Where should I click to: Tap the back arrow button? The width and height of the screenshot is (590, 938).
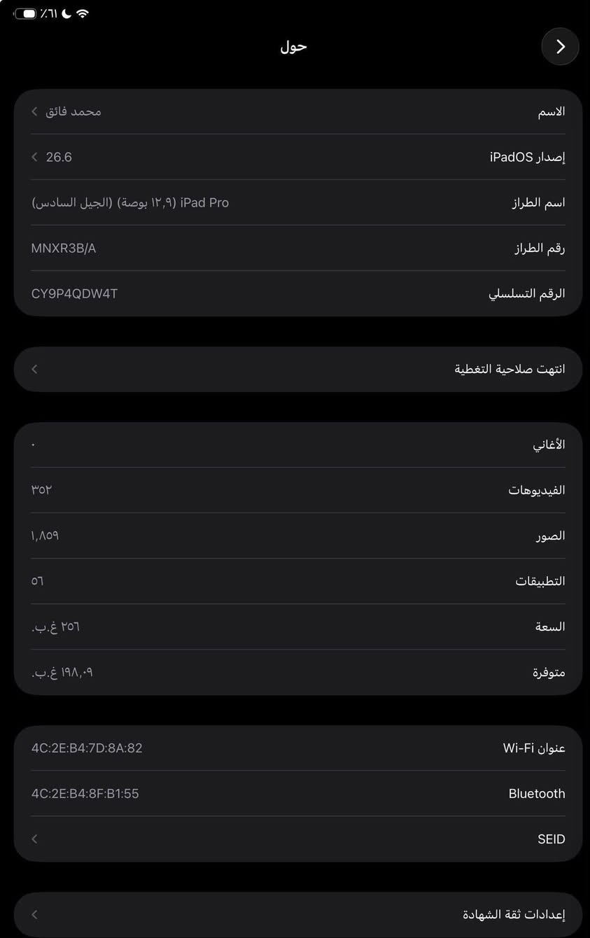click(560, 46)
